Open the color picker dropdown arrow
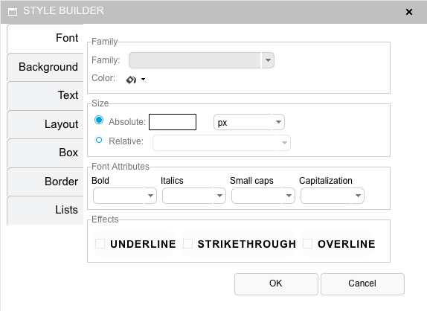Image resolution: width=427 pixels, height=311 pixels. point(144,80)
